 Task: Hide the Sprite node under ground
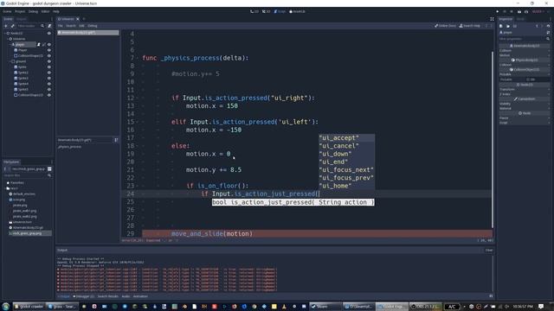pos(49,67)
